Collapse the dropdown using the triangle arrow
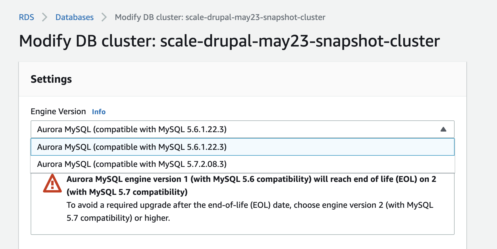Viewport: 497px width, 249px height. coord(443,129)
